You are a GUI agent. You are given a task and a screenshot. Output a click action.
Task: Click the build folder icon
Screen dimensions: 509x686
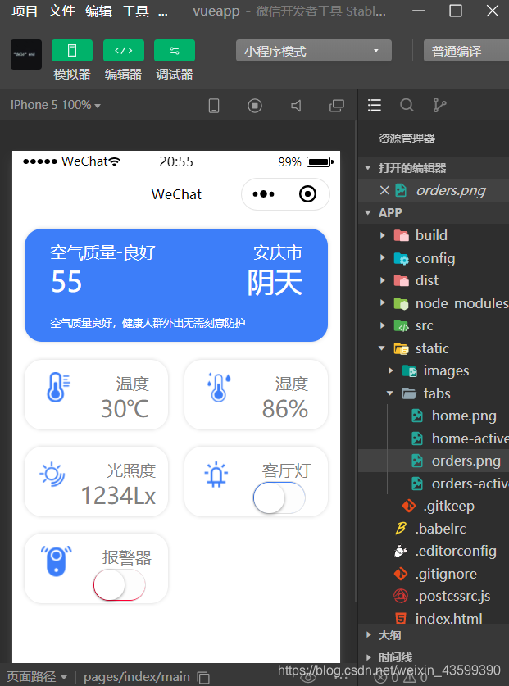[x=402, y=235]
